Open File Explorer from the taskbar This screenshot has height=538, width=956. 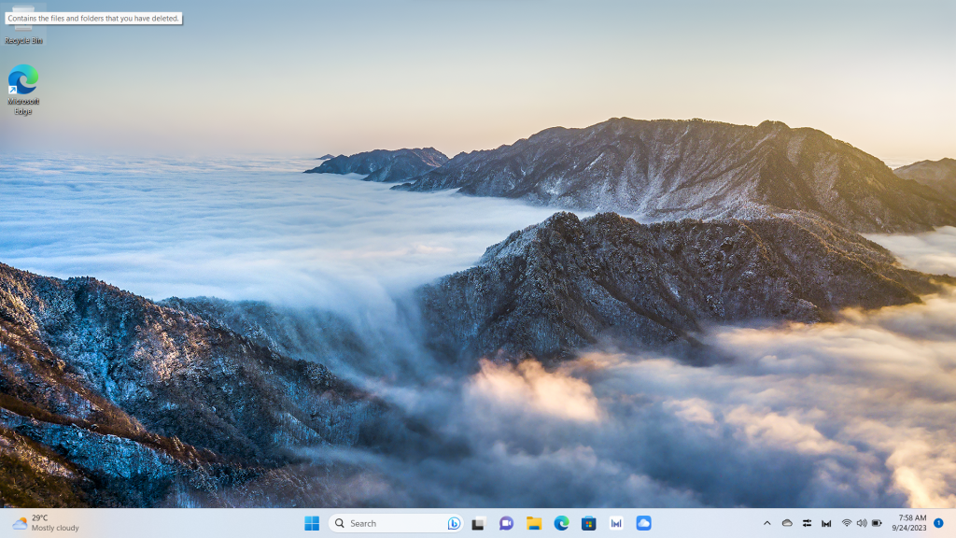pos(534,523)
